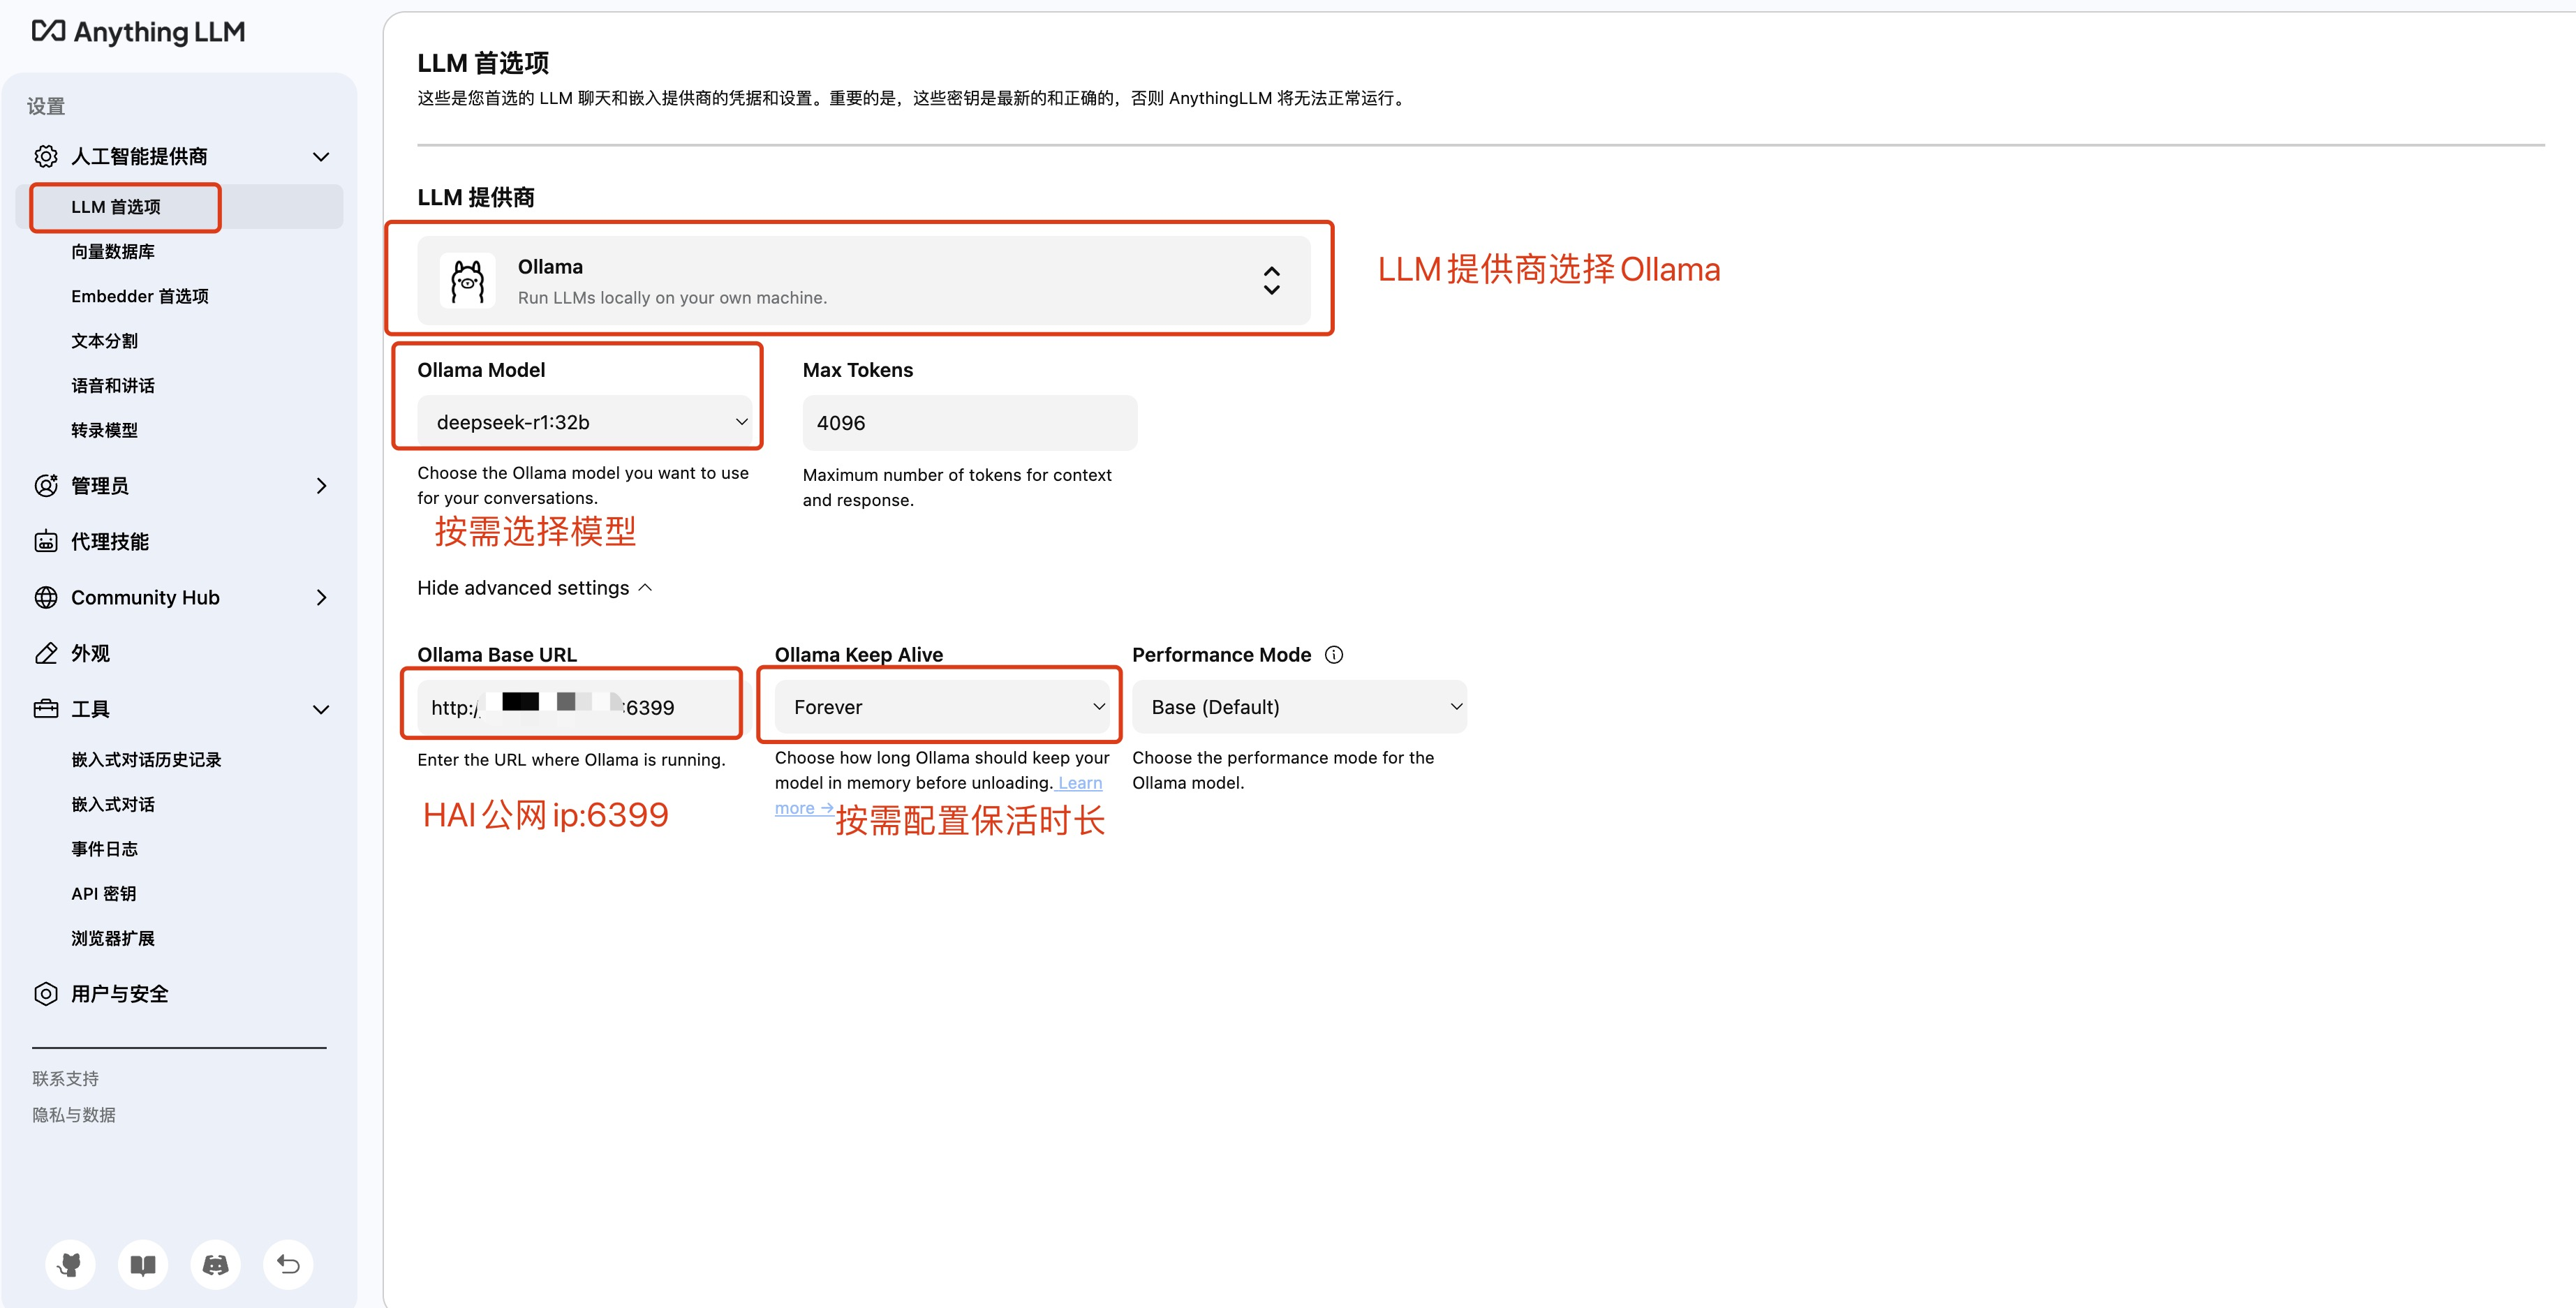This screenshot has width=2576, height=1308.
Task: Expand the Community Hub chevron
Action: (321, 597)
